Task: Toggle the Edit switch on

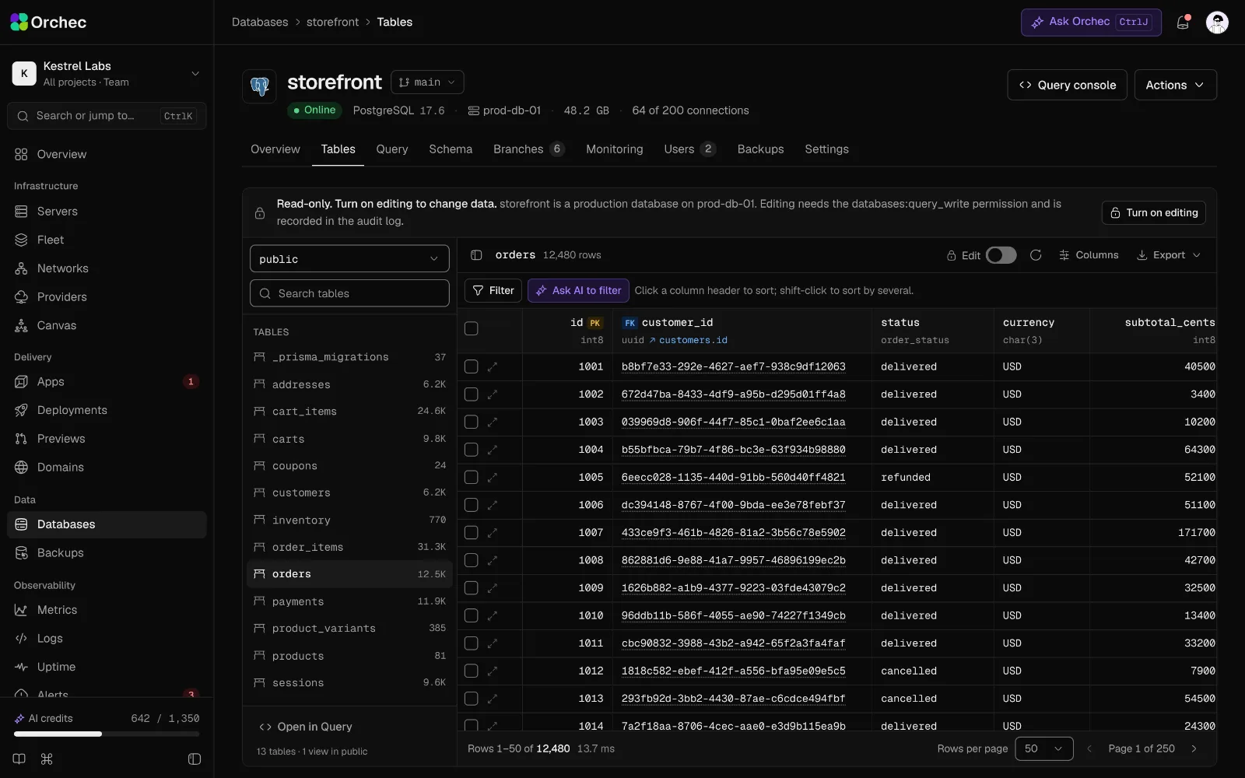Action: (1001, 255)
